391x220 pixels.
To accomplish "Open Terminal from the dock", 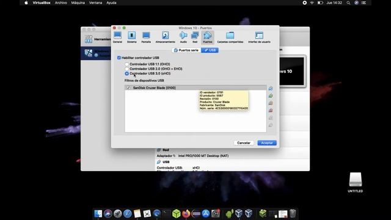I will [167, 213].
